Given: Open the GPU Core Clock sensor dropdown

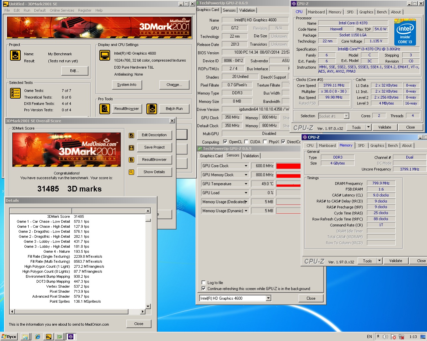Looking at the screenshot, I should pyautogui.click(x=246, y=166).
